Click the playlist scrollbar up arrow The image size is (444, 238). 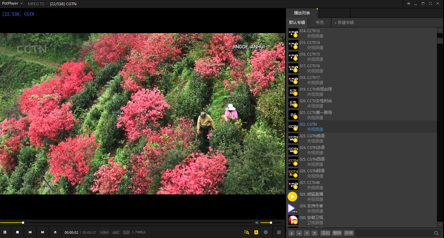[x=440, y=30]
